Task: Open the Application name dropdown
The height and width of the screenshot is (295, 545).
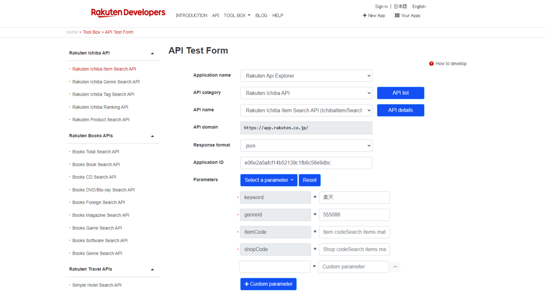Action: click(306, 76)
